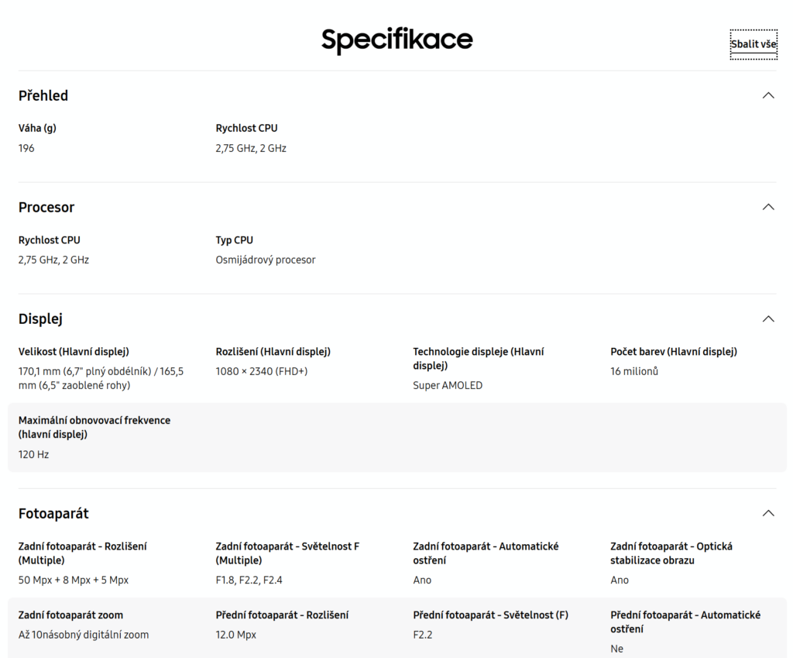The image size is (793, 658).
Task: Collapse the Displej section chevron
Action: click(767, 319)
